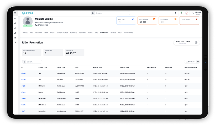
Task: Click the Promo Type column header
Action: (x=61, y=67)
